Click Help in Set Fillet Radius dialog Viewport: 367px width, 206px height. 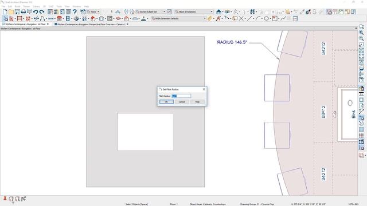pos(197,102)
